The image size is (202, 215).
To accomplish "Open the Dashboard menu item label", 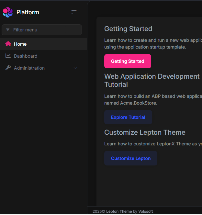I will (x=26, y=56).
